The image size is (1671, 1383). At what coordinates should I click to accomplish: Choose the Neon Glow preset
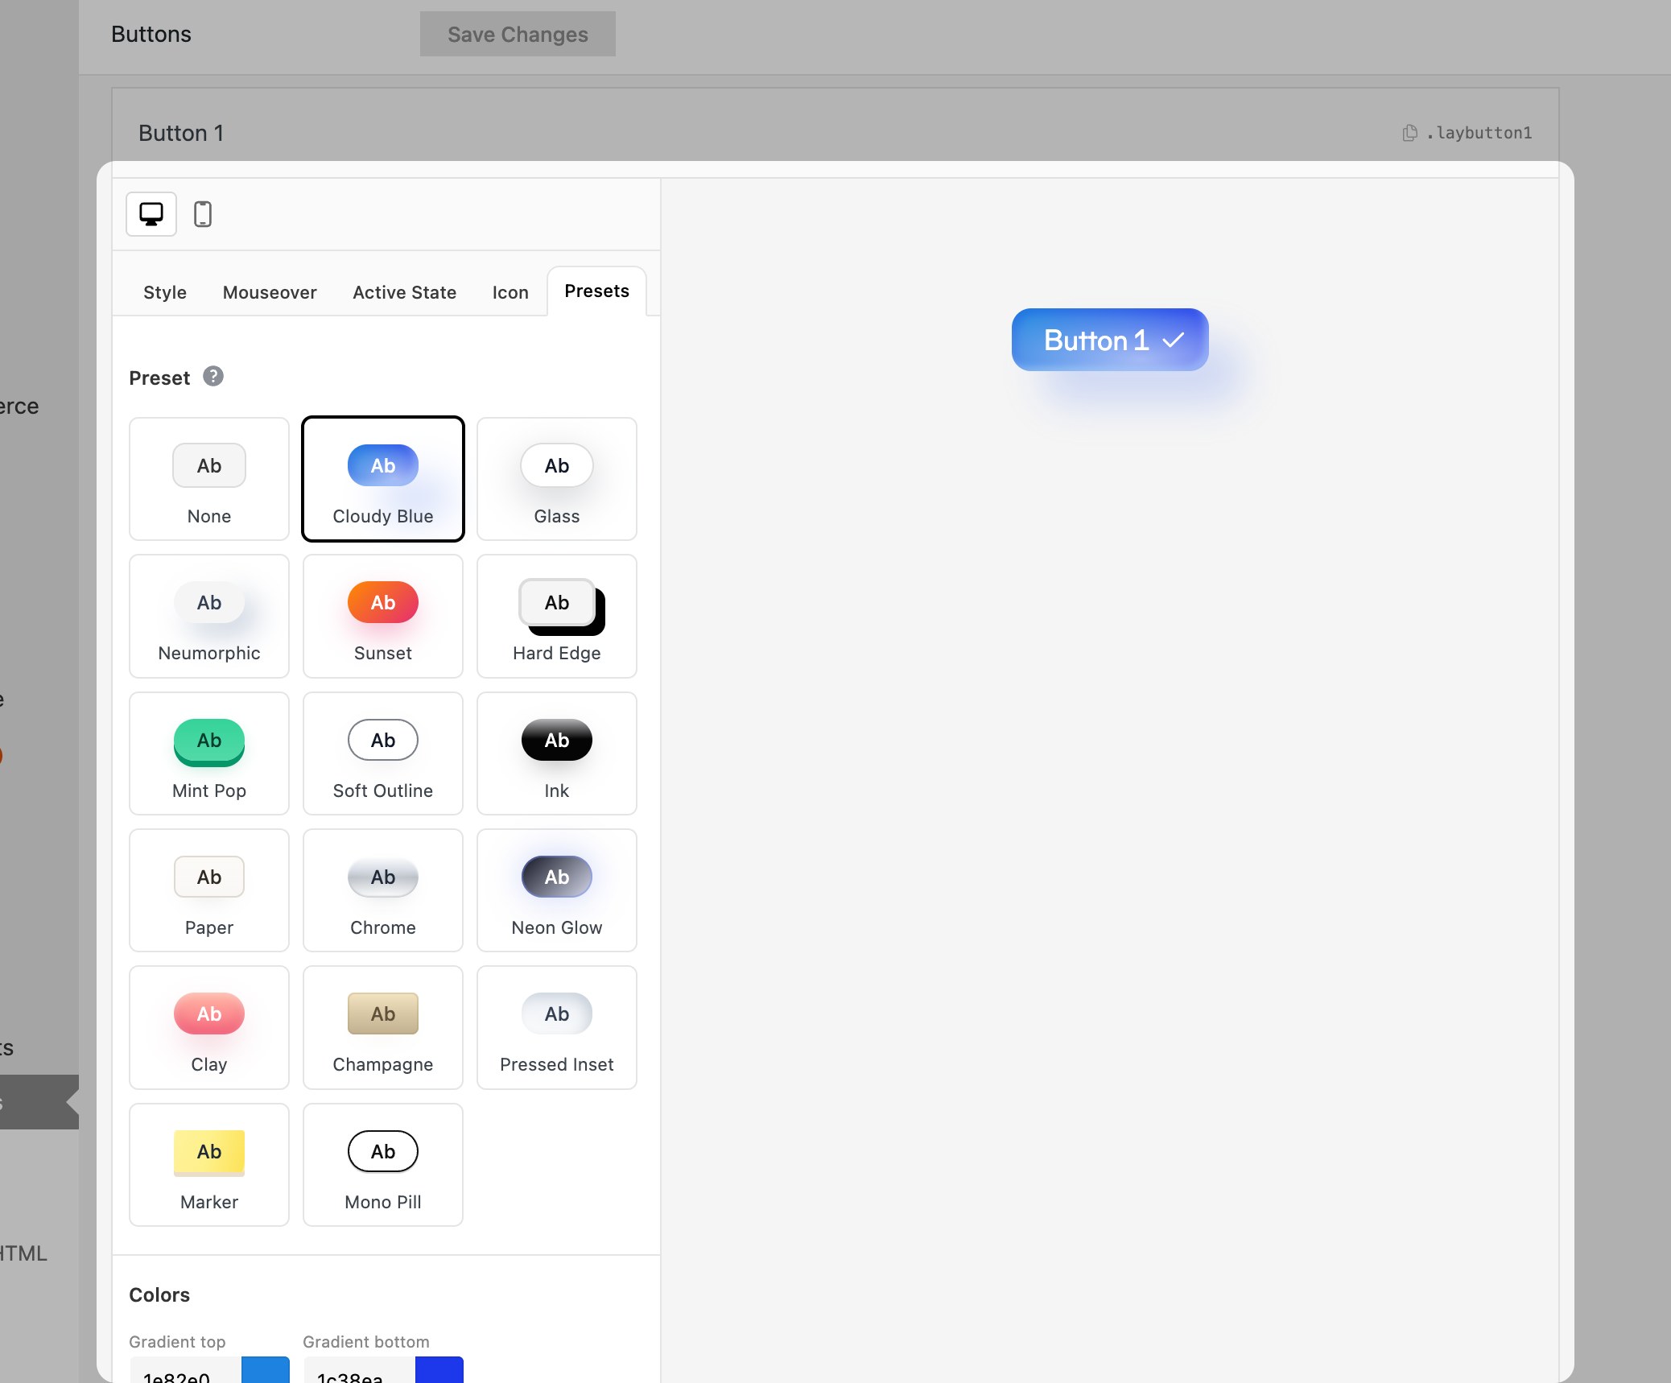coord(557,890)
